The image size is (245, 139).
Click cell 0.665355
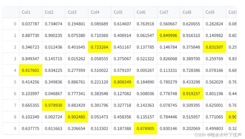point(31,105)
